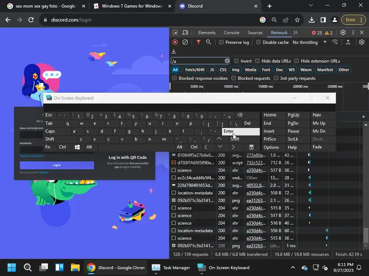Click Forgot your password link
Viewport: 369px width, 276px height.
(x=32, y=156)
